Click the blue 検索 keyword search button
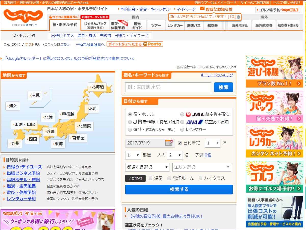 [223, 87]
